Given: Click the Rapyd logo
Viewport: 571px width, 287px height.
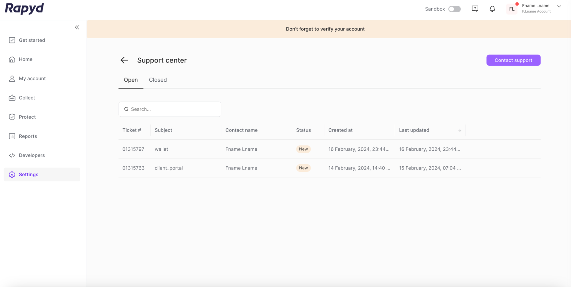Looking at the screenshot, I should [24, 9].
